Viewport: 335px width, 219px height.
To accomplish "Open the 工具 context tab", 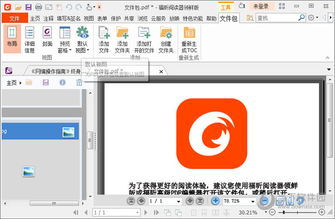I will click(226, 7).
